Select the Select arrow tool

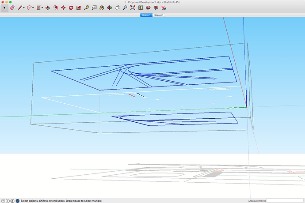coord(4,8)
